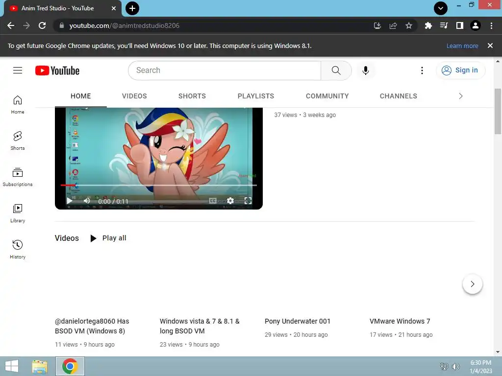This screenshot has height=376, width=502.
Task: Click the share page icon in address bar
Action: (393, 25)
